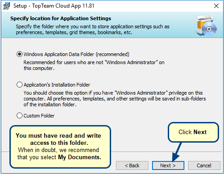The height and width of the screenshot is (174, 224).
Task: Click text 'Specify the folder where you want'
Action: coord(54,26)
